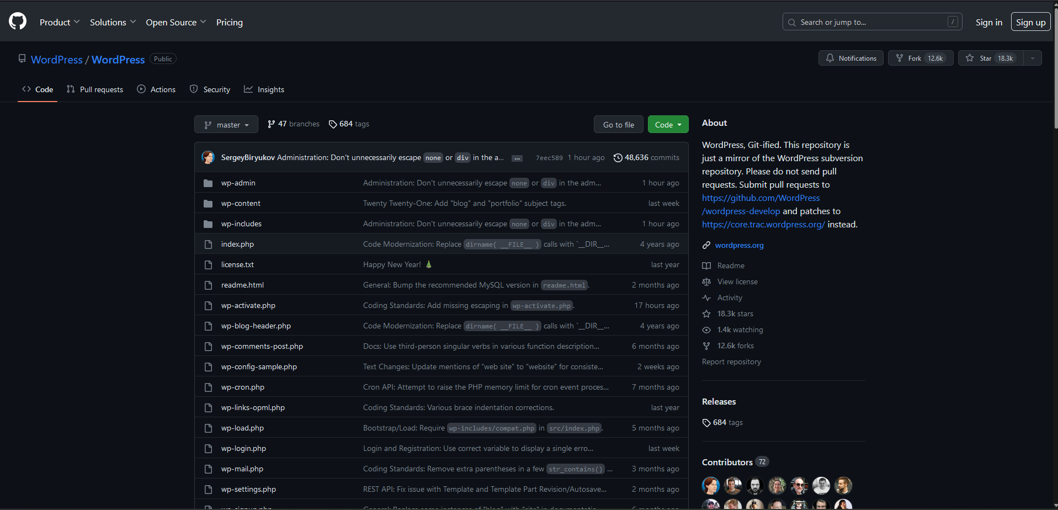The height and width of the screenshot is (510, 1058).
Task: Click SergeyBiryukov's commit author avatar
Action: point(208,157)
